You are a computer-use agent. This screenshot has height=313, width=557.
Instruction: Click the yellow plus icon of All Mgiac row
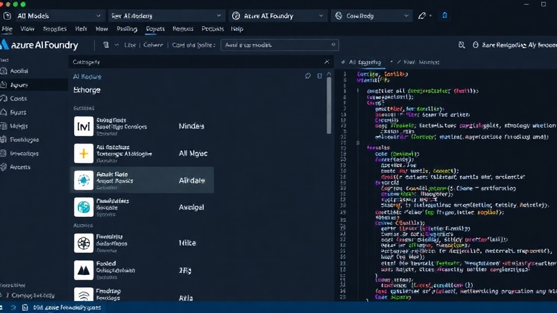tap(83, 153)
